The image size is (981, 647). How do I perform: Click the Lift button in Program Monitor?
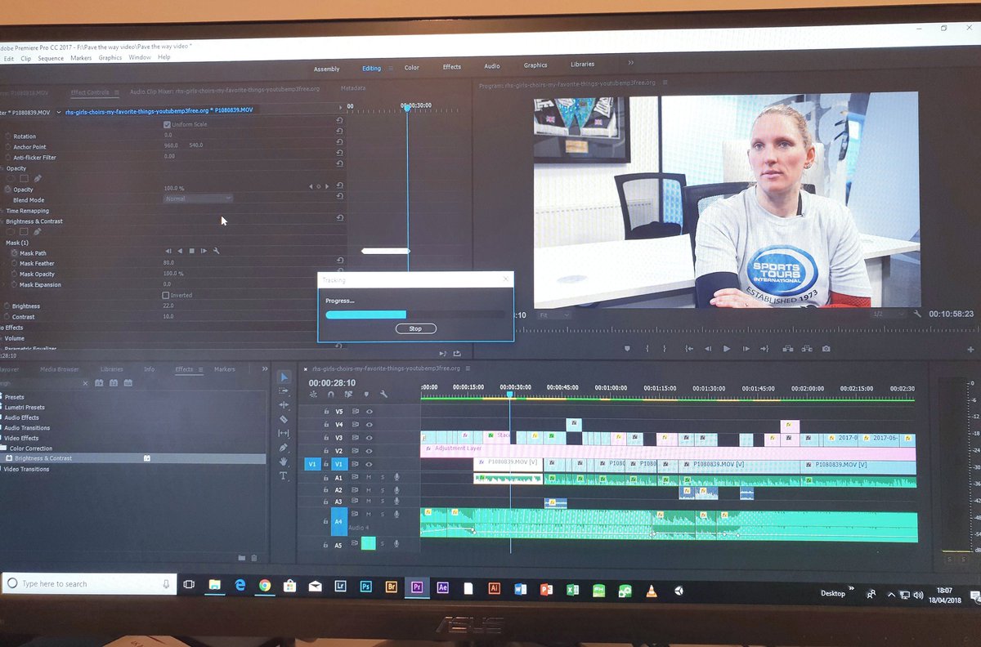(788, 349)
